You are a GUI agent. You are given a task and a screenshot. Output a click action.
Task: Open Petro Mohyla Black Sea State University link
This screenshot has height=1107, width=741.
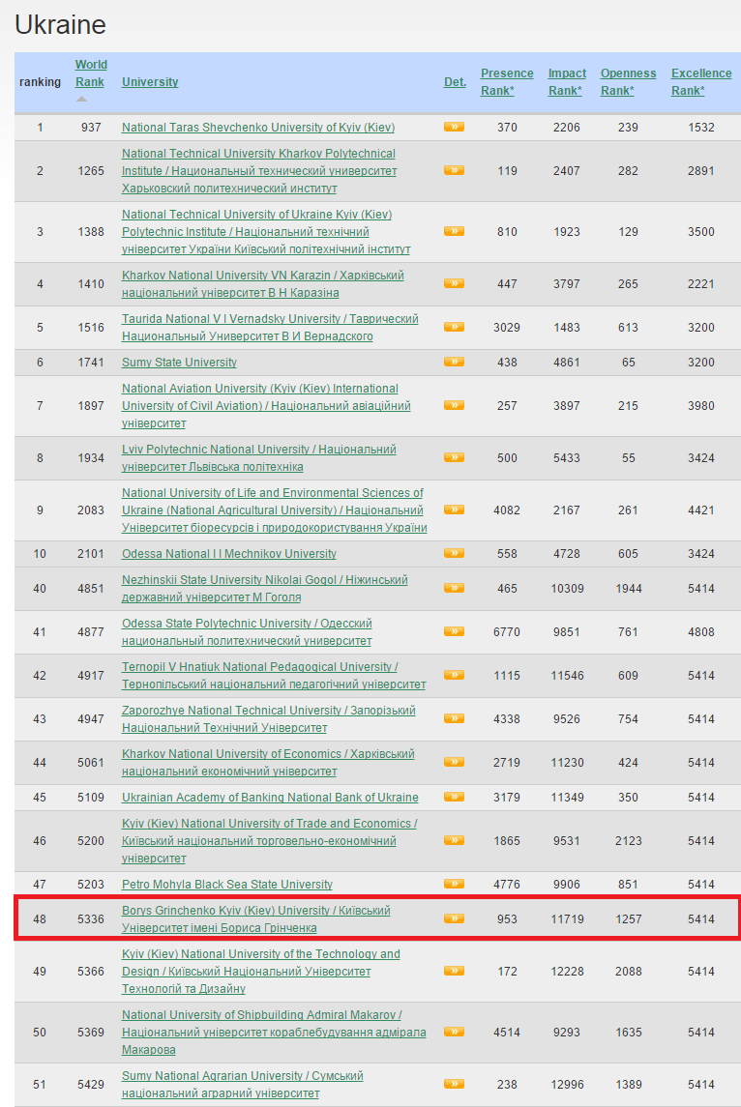click(x=226, y=884)
